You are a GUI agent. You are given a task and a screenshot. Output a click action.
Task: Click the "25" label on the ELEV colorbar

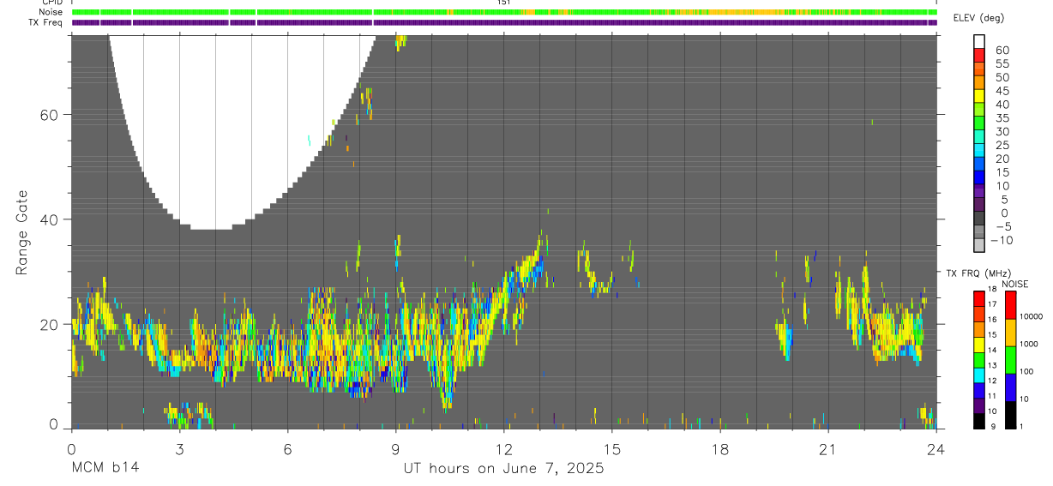[1002, 146]
